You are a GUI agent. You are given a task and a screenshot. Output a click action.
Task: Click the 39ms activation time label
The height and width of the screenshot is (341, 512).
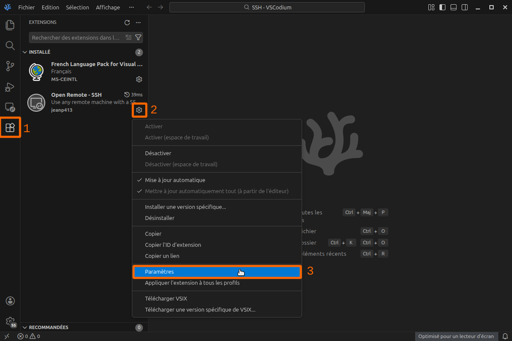133,95
